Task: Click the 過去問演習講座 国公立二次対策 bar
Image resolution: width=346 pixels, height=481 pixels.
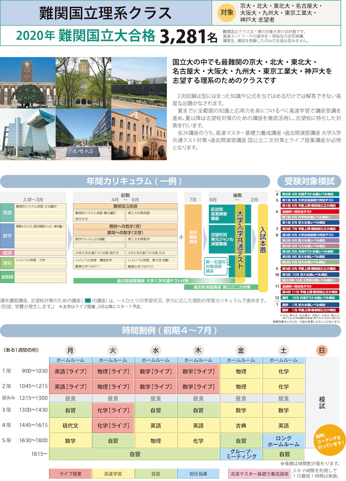Action: click(x=222, y=287)
